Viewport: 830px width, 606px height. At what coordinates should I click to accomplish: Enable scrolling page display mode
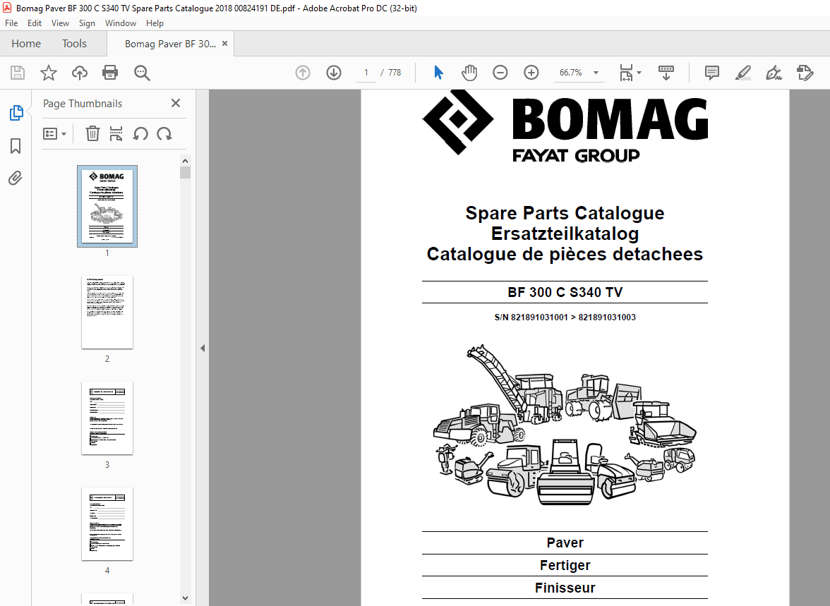[666, 72]
